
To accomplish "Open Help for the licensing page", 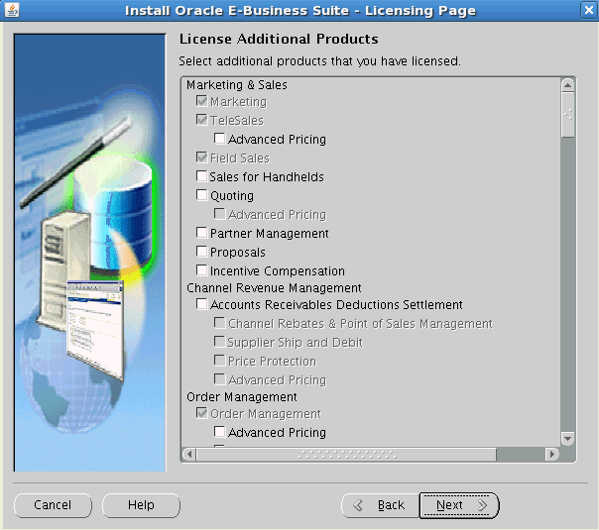I will click(141, 505).
